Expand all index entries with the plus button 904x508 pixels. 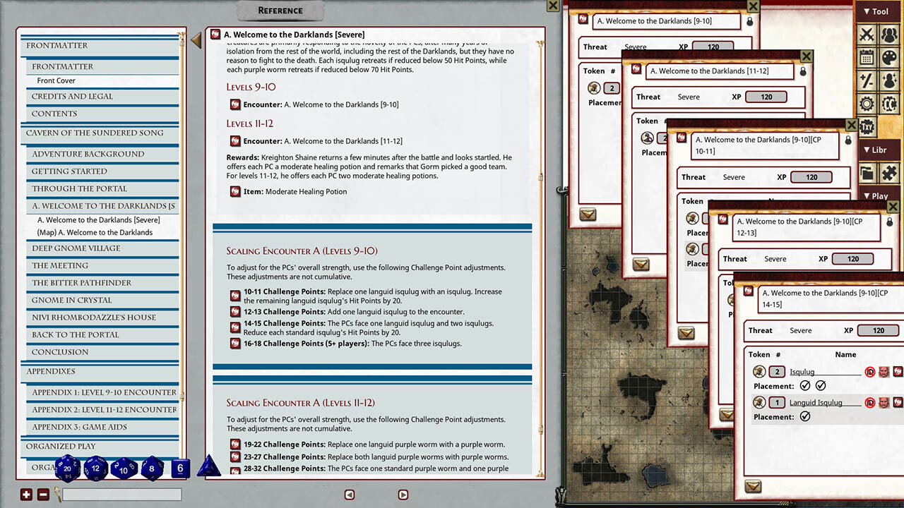point(26,495)
